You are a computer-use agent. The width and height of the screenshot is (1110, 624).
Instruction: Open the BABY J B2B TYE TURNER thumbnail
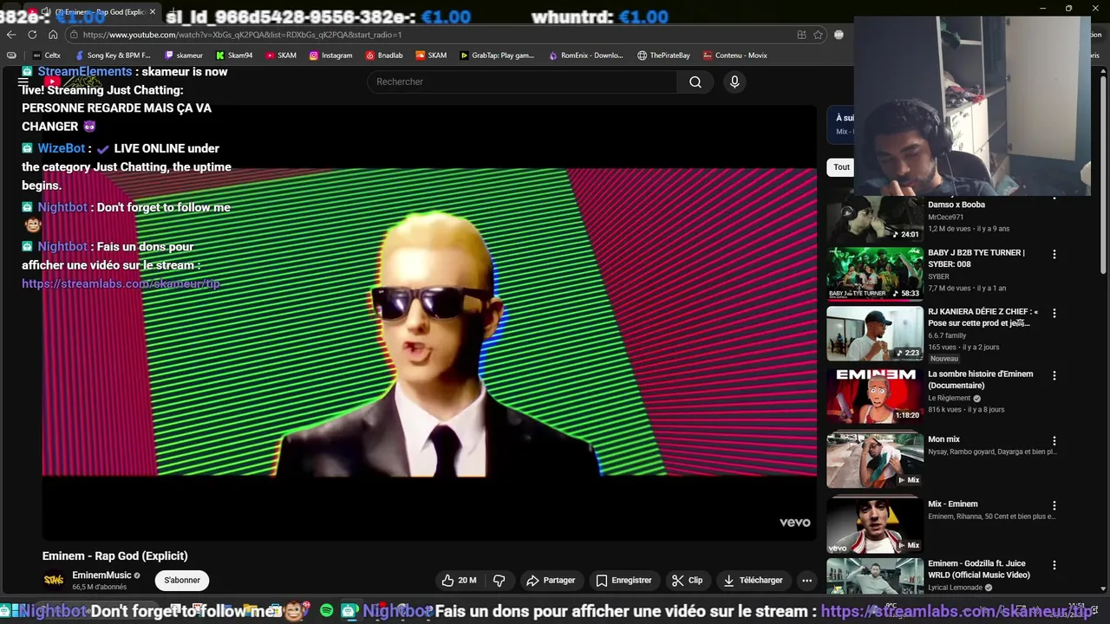[x=875, y=273]
